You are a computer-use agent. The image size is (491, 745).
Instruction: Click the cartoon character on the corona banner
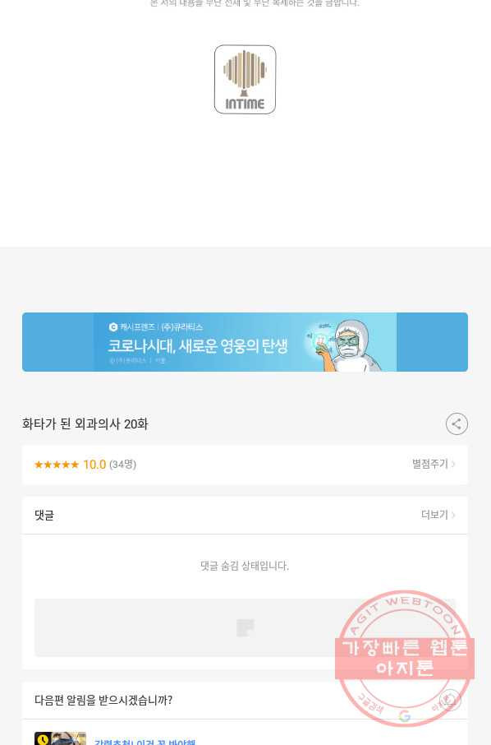point(349,345)
